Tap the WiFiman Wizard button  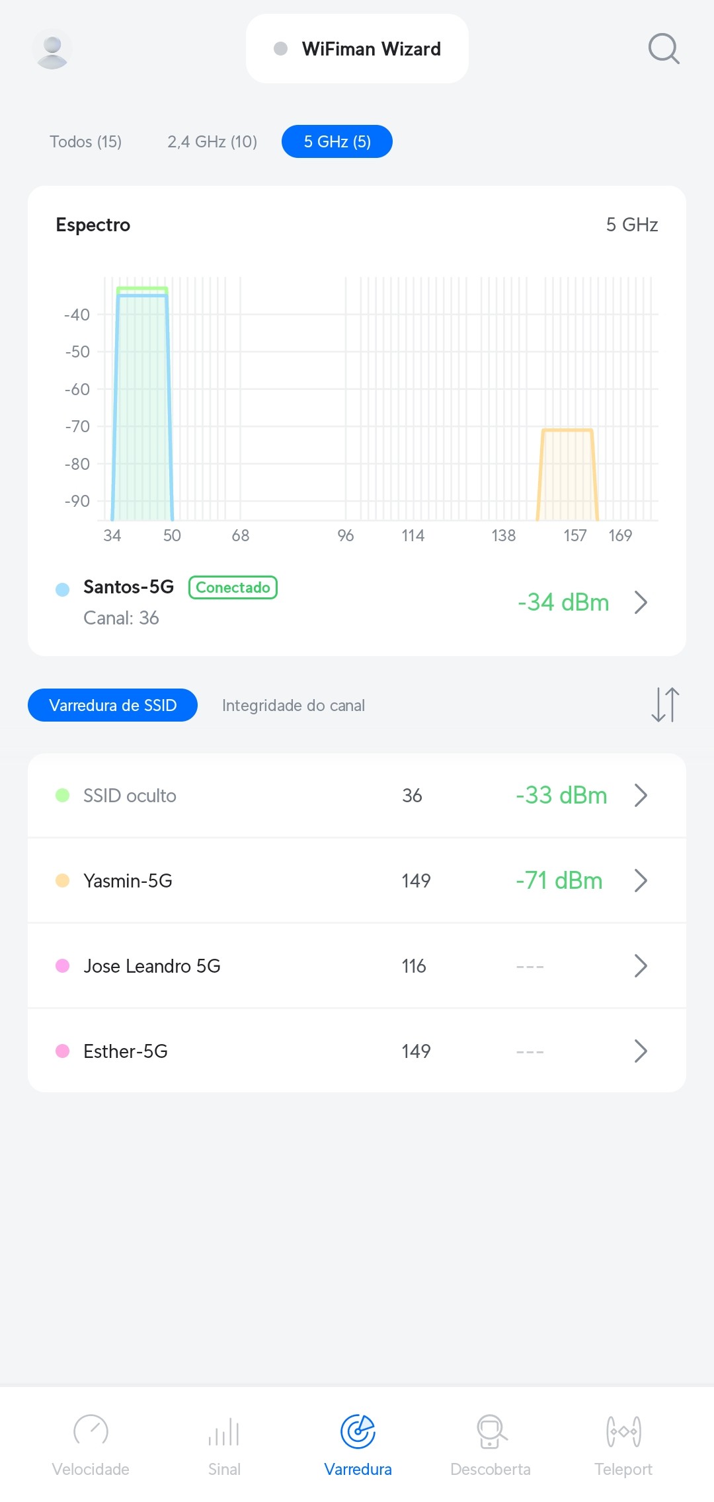coord(357,49)
